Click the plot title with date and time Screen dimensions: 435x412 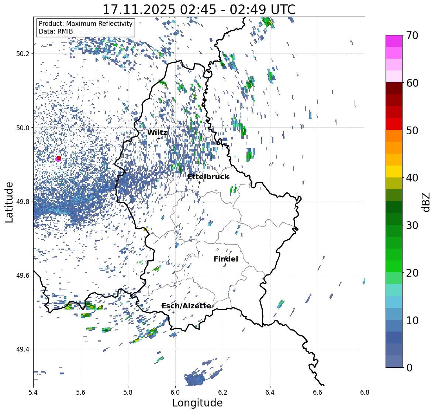[199, 10]
